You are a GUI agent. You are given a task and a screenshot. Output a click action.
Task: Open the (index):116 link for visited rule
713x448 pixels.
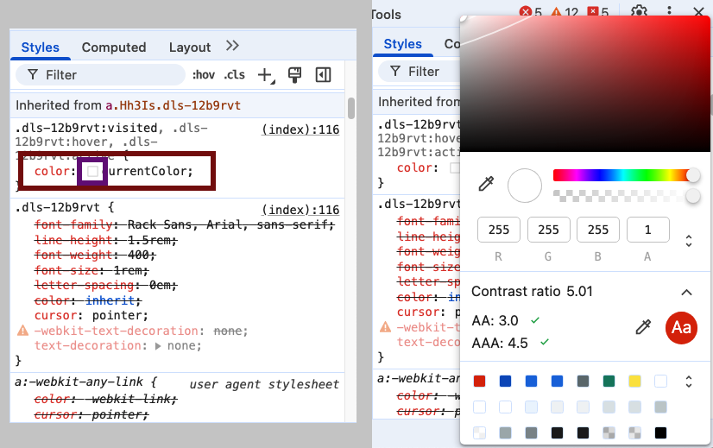[x=300, y=129]
